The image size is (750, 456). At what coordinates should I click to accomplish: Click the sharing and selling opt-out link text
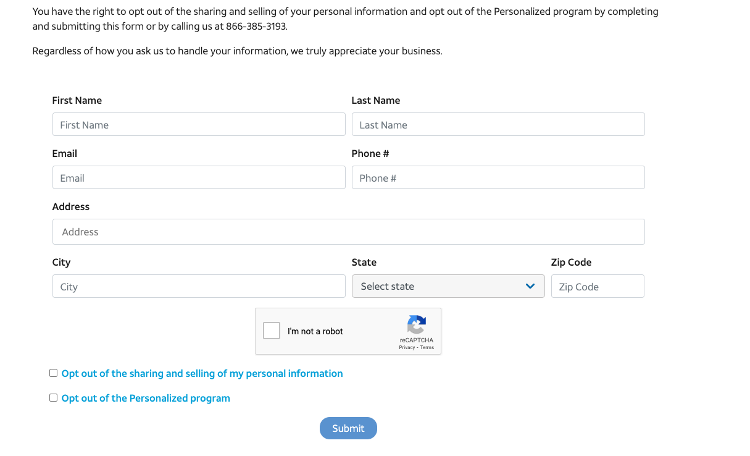coord(202,373)
